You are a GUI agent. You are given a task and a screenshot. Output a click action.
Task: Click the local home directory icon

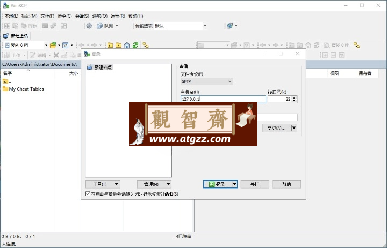click(127, 46)
